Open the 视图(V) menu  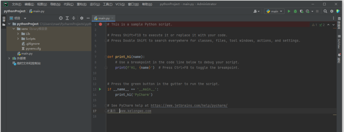pos(42,4)
